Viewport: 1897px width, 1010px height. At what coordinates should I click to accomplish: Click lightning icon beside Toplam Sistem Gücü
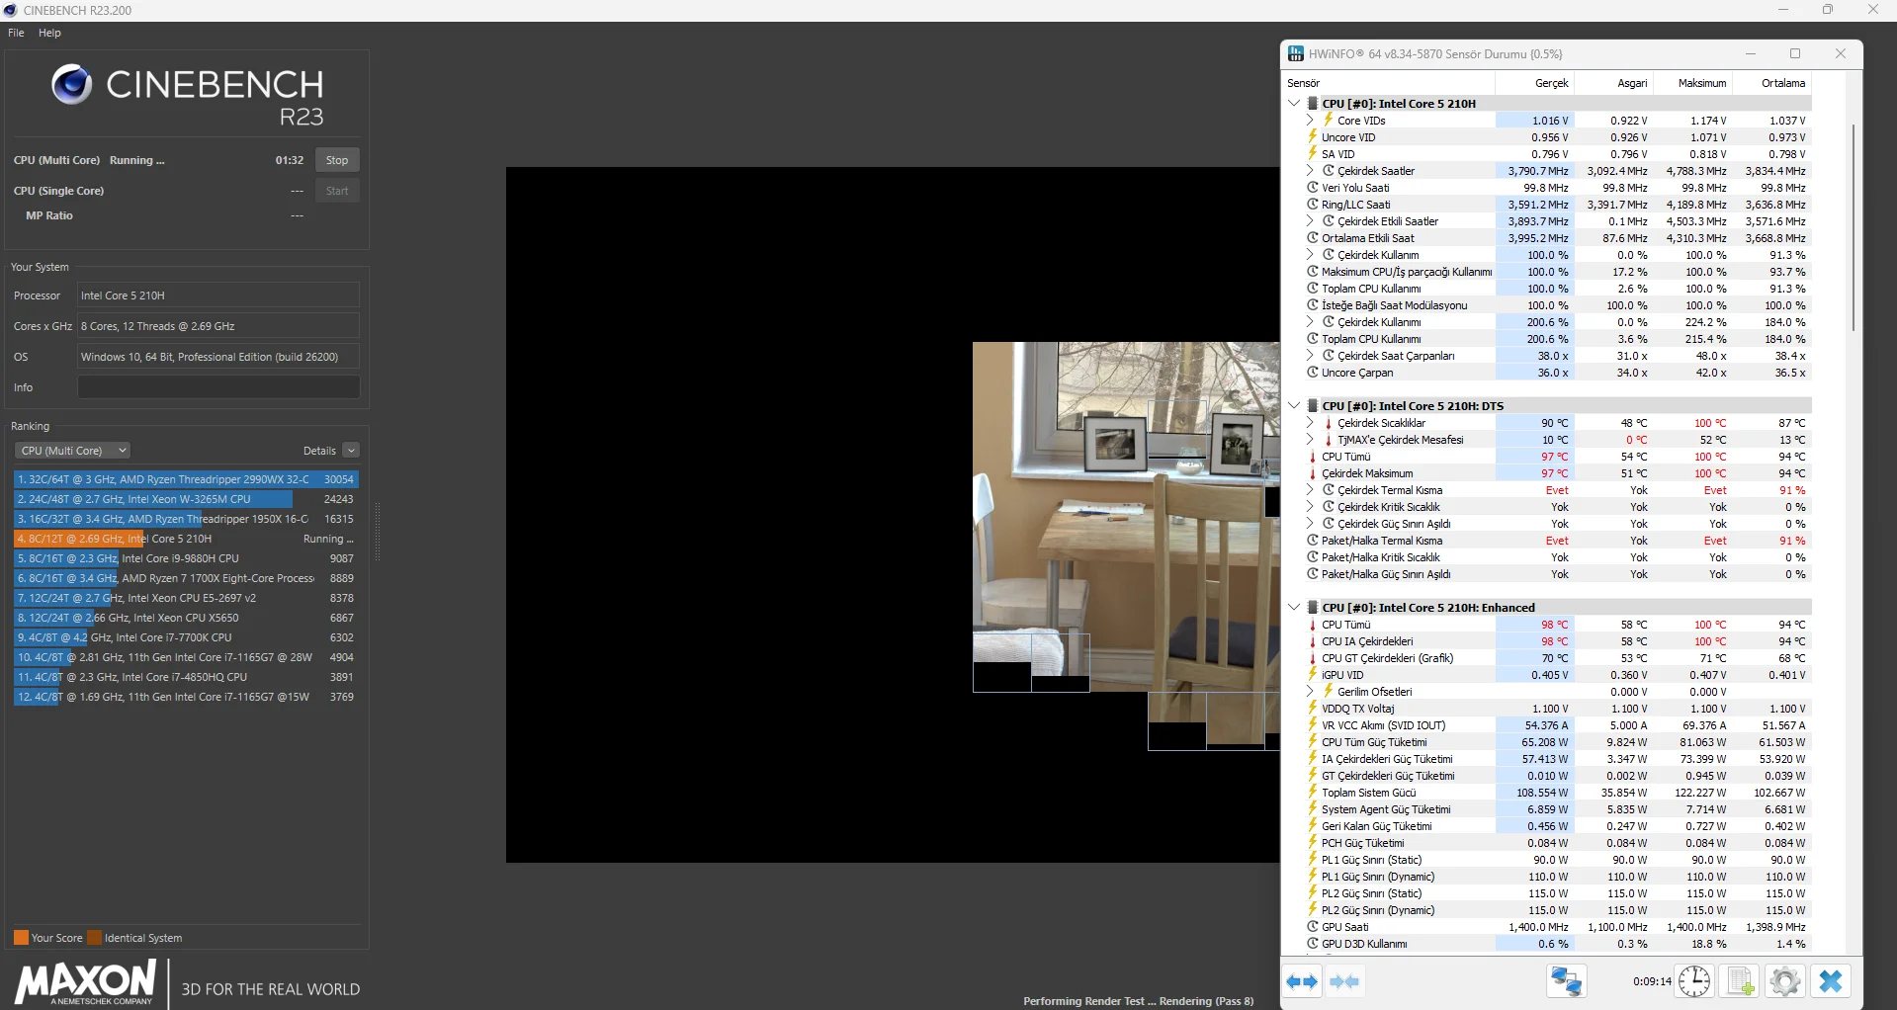1313,793
